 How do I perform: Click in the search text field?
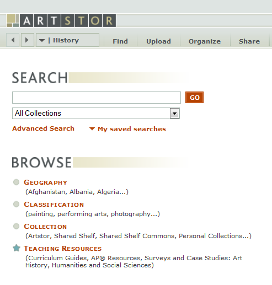point(97,98)
